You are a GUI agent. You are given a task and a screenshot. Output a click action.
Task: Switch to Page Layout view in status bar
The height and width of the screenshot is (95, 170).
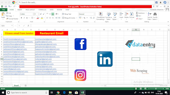click(x=140, y=89)
